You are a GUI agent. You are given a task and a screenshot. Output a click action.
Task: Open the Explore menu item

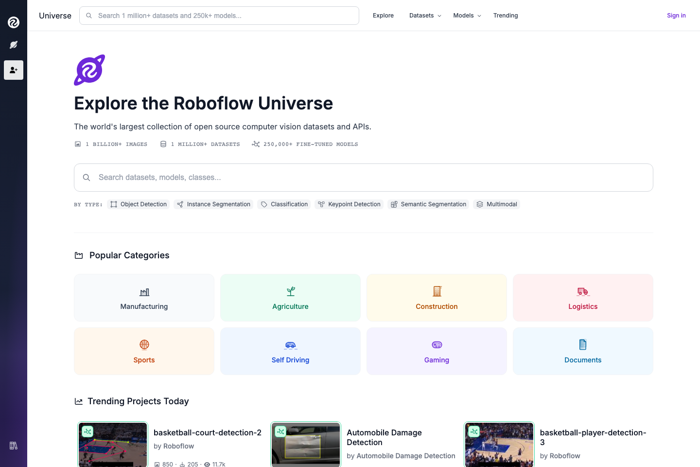(383, 15)
